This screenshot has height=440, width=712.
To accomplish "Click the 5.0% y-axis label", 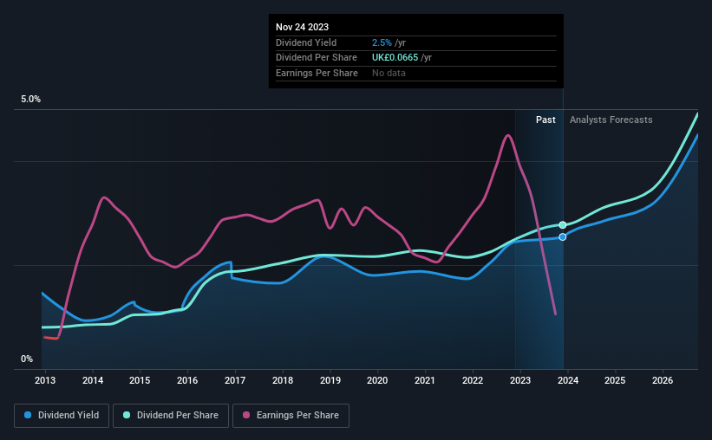I will [30, 100].
